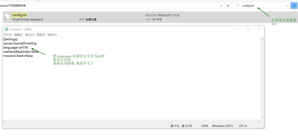Maximize the Notepad window

click(x=249, y=29)
